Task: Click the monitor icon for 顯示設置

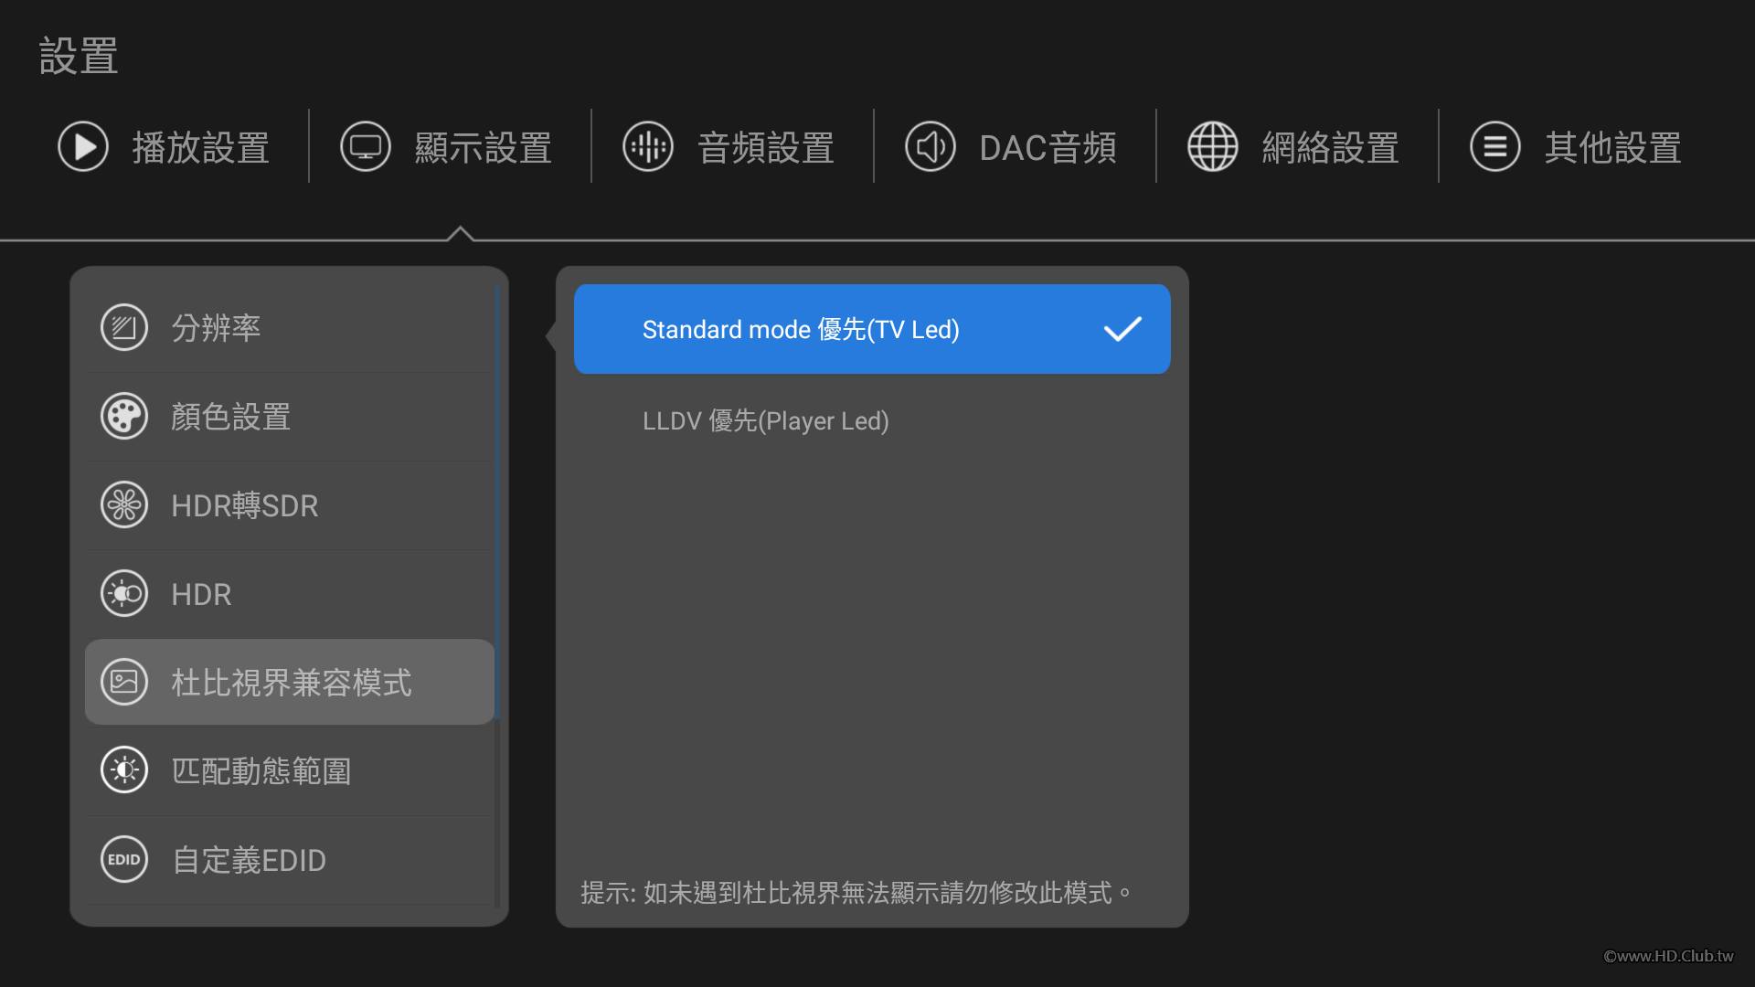Action: pyautogui.click(x=366, y=146)
